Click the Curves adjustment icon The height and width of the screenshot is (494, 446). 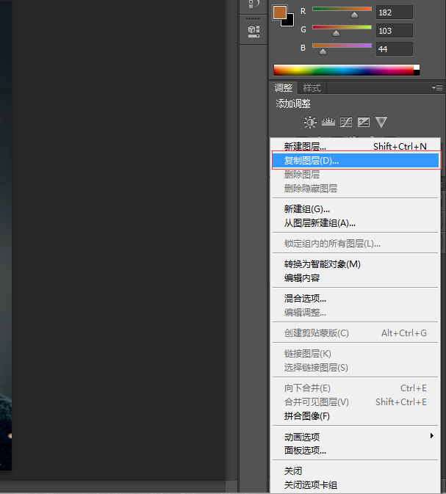(x=346, y=122)
